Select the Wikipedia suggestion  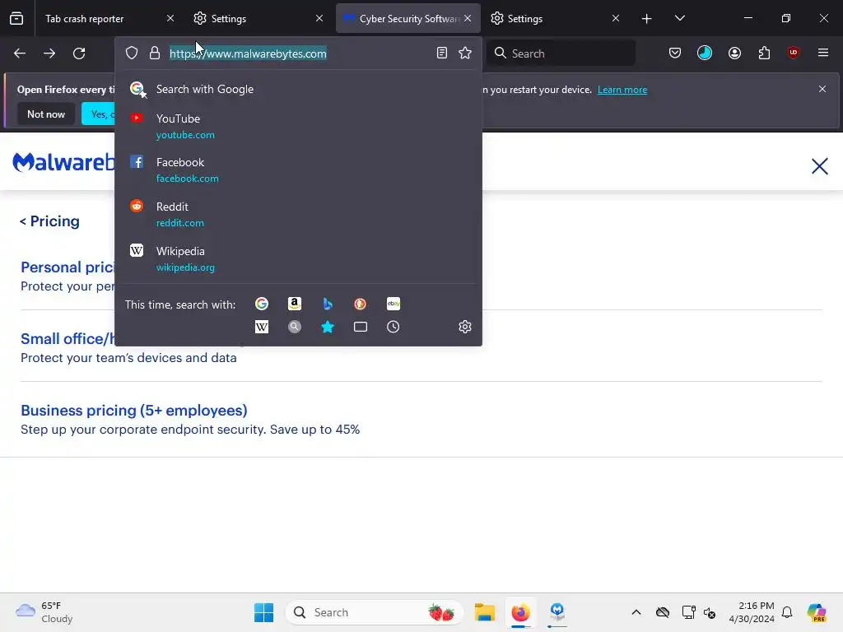point(298,259)
